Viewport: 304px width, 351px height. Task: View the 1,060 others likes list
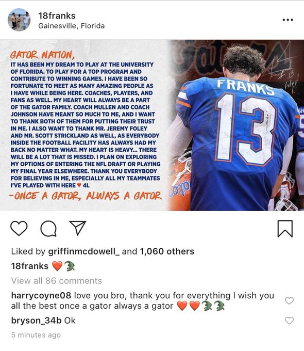point(167,251)
